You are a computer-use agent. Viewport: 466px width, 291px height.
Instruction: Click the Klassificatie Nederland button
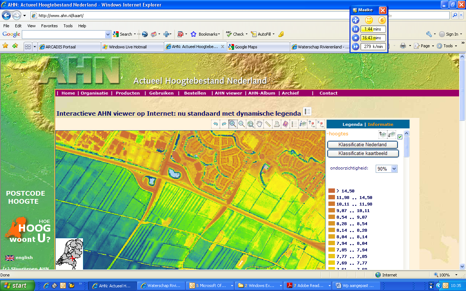pos(363,145)
